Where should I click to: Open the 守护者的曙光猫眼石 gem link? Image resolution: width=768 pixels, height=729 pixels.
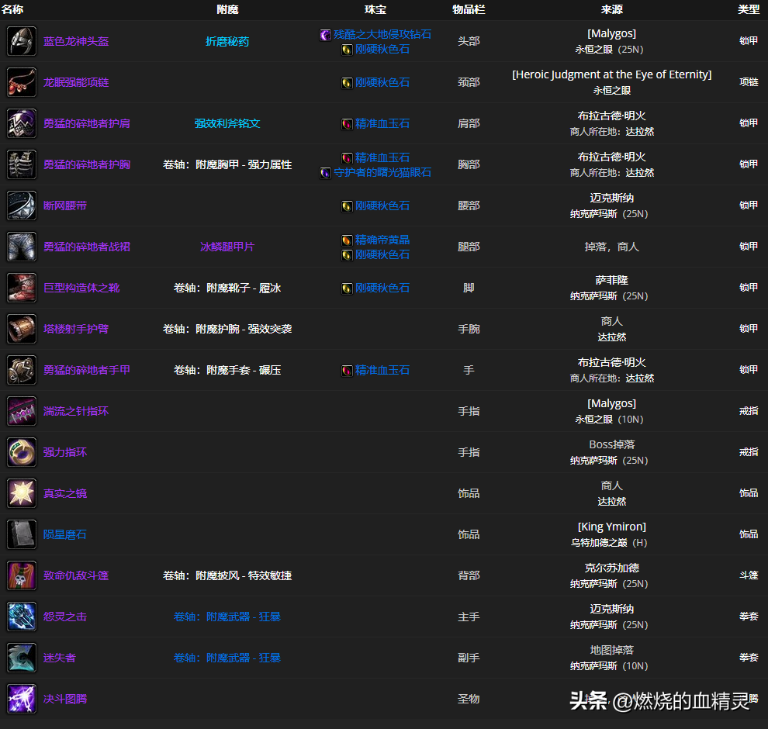pos(382,172)
